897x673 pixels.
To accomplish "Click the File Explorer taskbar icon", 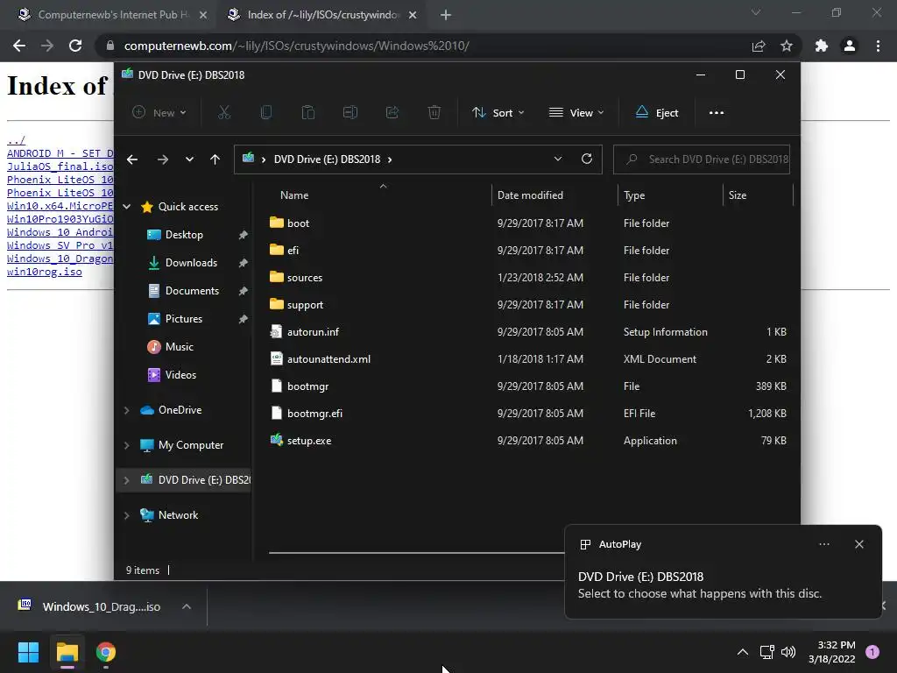I will pos(67,652).
